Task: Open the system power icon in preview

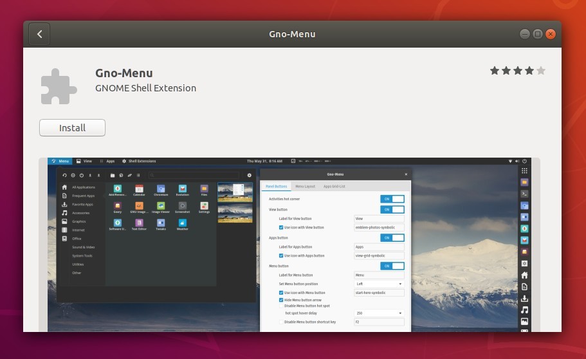Action: click(524, 161)
